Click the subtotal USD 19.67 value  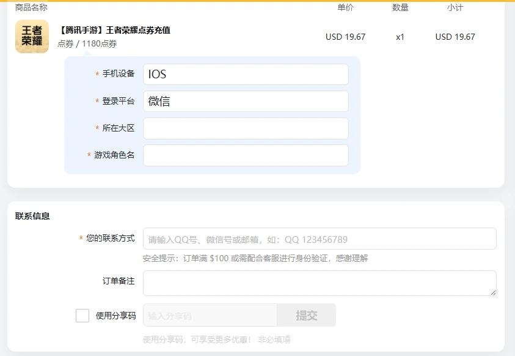coord(455,37)
